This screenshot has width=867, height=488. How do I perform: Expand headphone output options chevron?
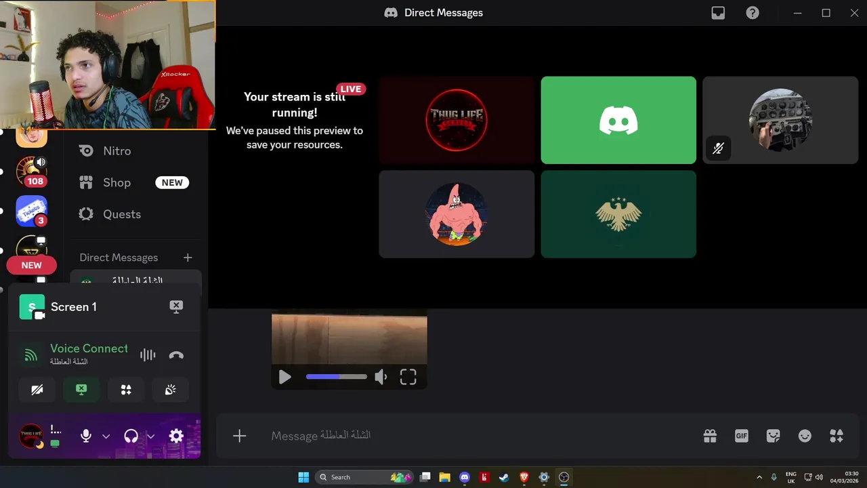pos(150,436)
